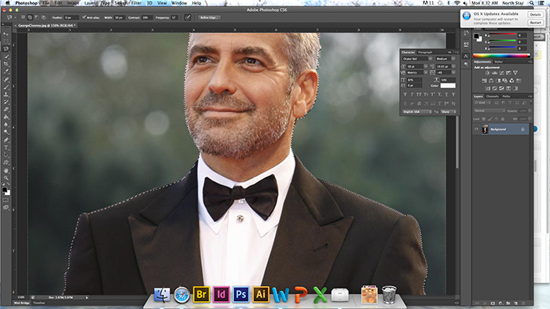Select the Zoom tool
Image resolution: width=550 pixels, height=309 pixels.
[6, 178]
